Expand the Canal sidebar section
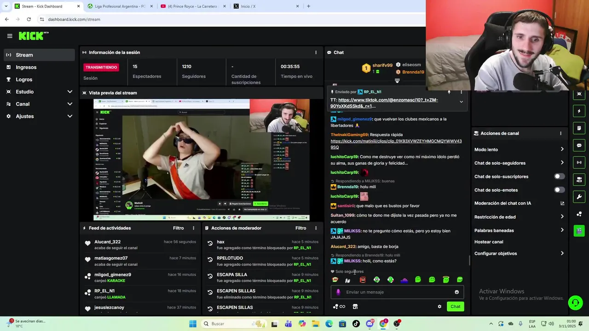 click(39, 104)
